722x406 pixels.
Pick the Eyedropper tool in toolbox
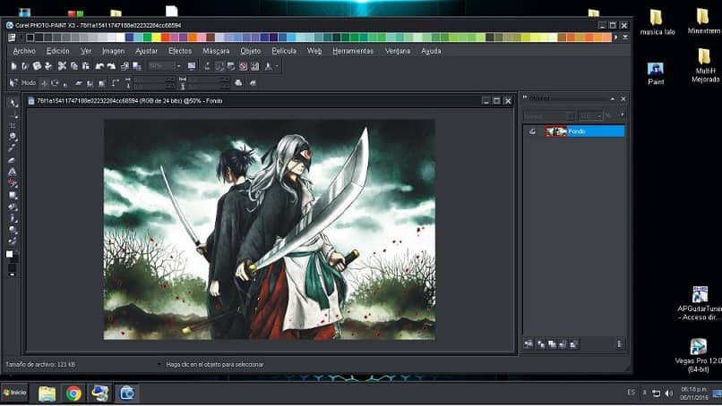[x=13, y=148]
